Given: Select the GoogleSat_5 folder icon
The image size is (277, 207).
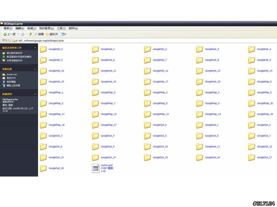Looking at the screenshot, I should [x=147, y=136].
